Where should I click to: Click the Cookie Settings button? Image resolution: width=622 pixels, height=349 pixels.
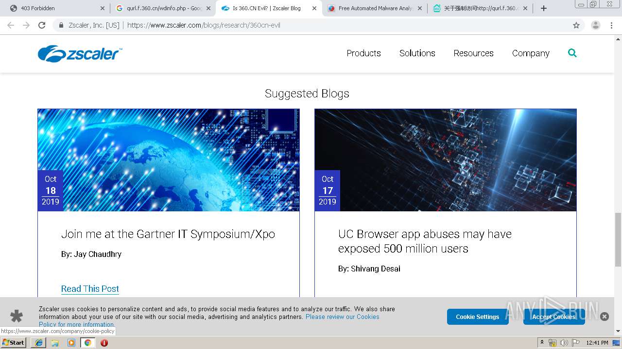click(478, 317)
